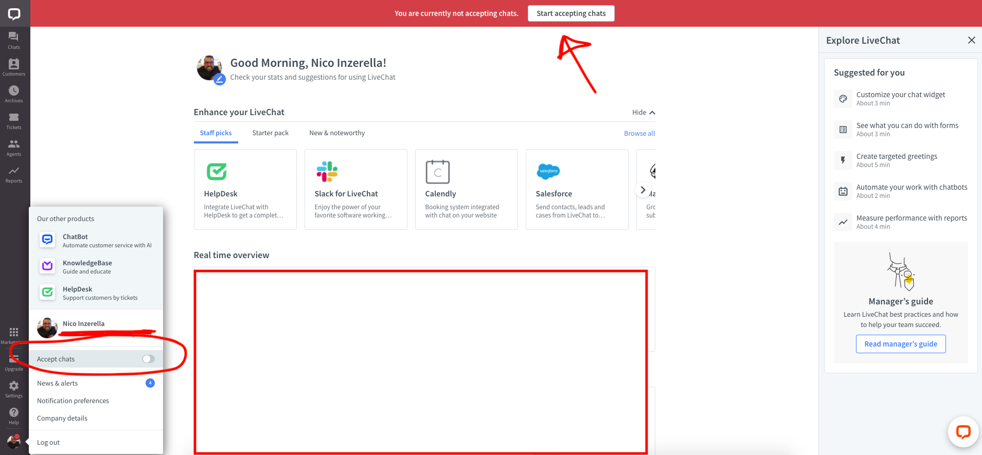Close the Explore LiveChat panel

[x=971, y=40]
